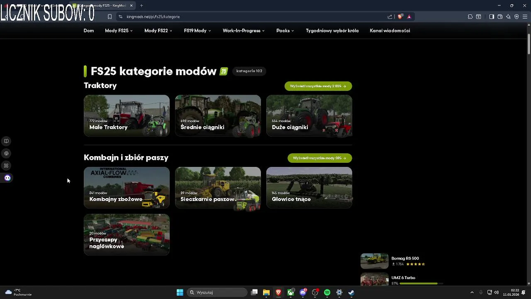The width and height of the screenshot is (531, 299).
Task: Toggle the browser sidebar panel icon
Action: click(x=492, y=17)
